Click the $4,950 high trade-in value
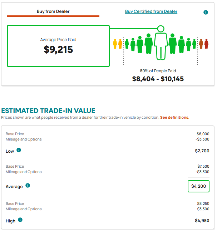The height and width of the screenshot is (231, 217). coord(202,221)
